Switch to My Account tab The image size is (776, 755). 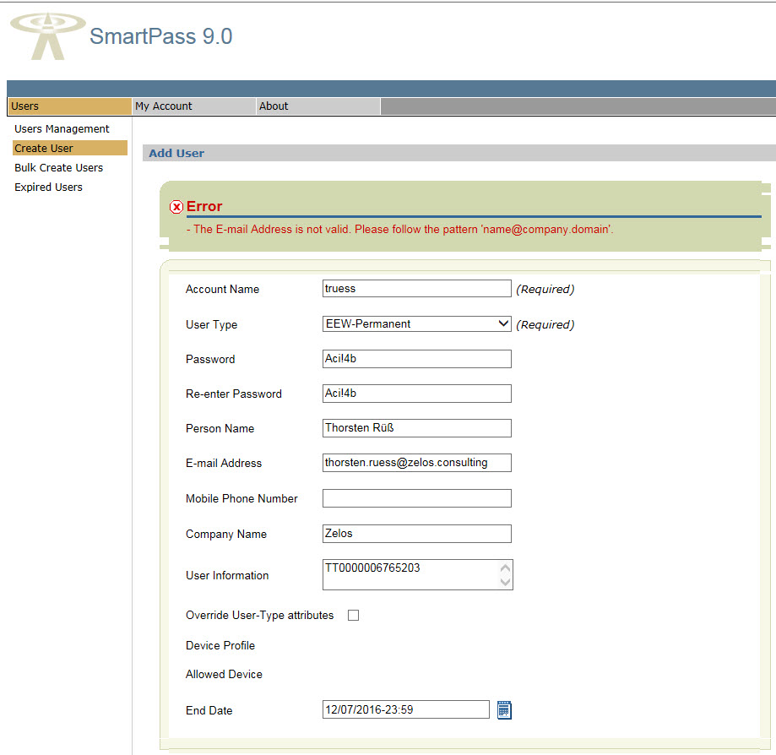point(193,106)
